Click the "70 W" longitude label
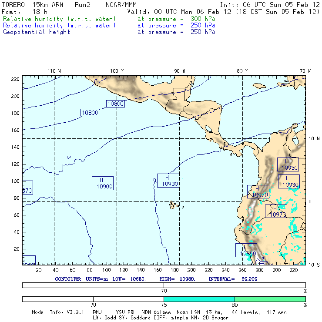The width and height of the screenshot is (322, 322). (x=305, y=71)
